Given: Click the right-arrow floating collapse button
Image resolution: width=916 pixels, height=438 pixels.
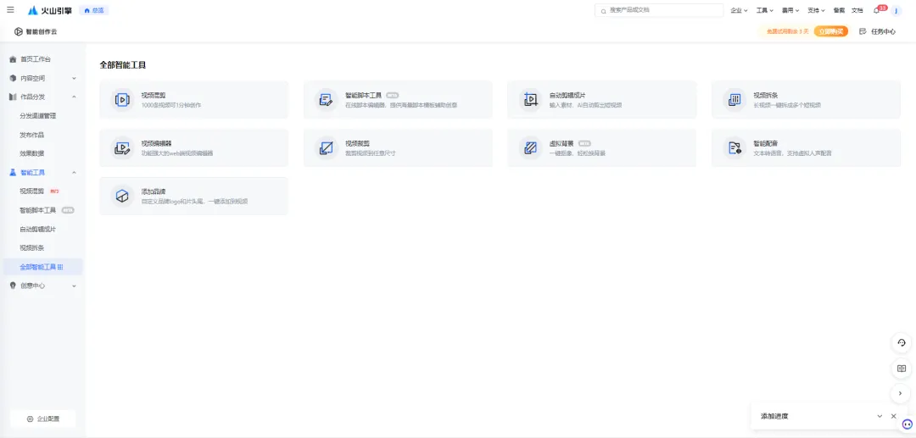Looking at the screenshot, I should (902, 394).
